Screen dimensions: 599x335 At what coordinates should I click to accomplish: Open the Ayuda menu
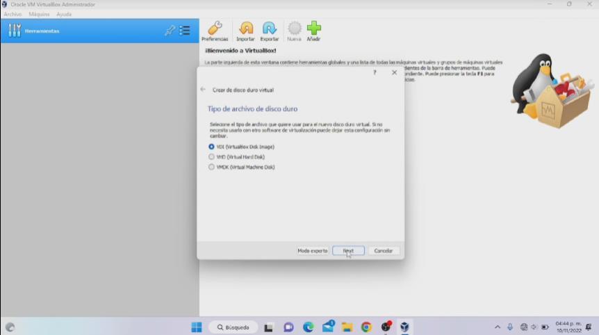click(64, 14)
